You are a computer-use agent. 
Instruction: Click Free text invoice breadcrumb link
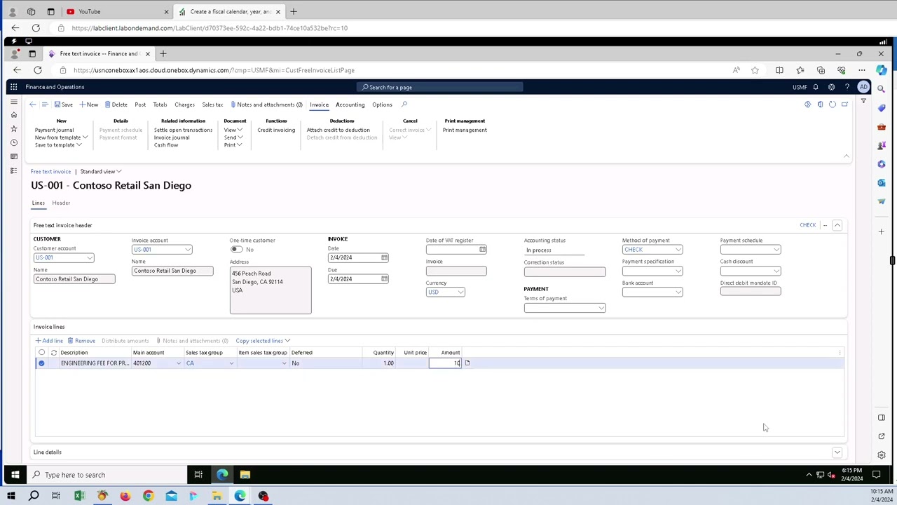(x=50, y=172)
